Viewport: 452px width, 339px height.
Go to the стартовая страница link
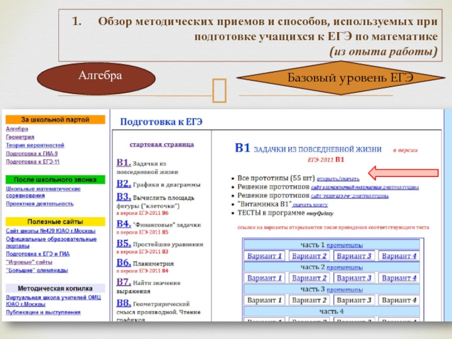click(162, 145)
